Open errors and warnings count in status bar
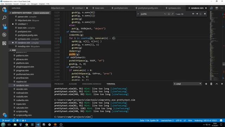The width and height of the screenshot is (225, 127). pyautogui.click(x=21, y=120)
